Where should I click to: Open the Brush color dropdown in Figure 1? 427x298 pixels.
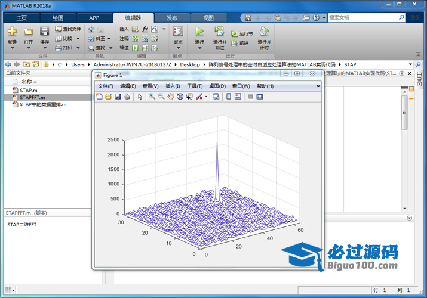(x=206, y=97)
